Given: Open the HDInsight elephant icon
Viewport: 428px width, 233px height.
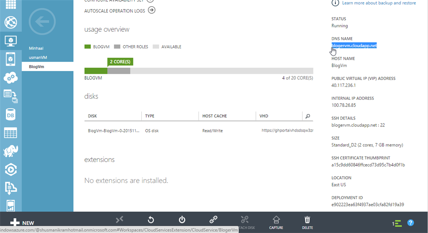Looking at the screenshot, I should point(10,151).
